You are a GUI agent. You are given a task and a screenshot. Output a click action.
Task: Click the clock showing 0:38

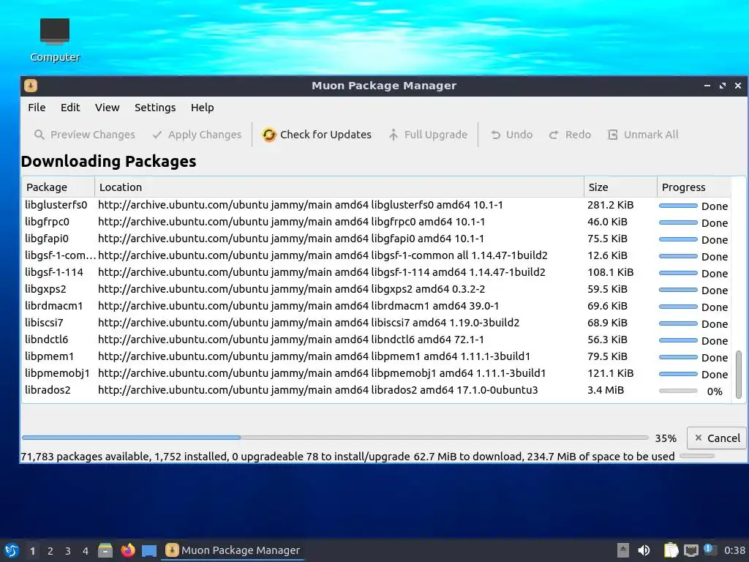[x=734, y=550]
